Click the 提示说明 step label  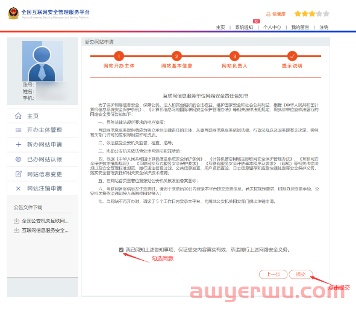coord(292,66)
